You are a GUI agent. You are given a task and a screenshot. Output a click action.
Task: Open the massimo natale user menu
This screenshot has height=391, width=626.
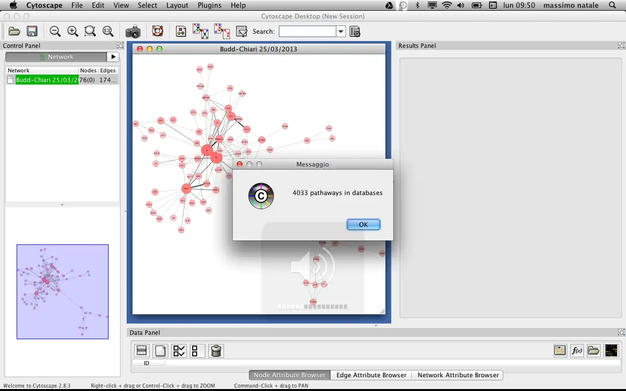pyautogui.click(x=571, y=5)
